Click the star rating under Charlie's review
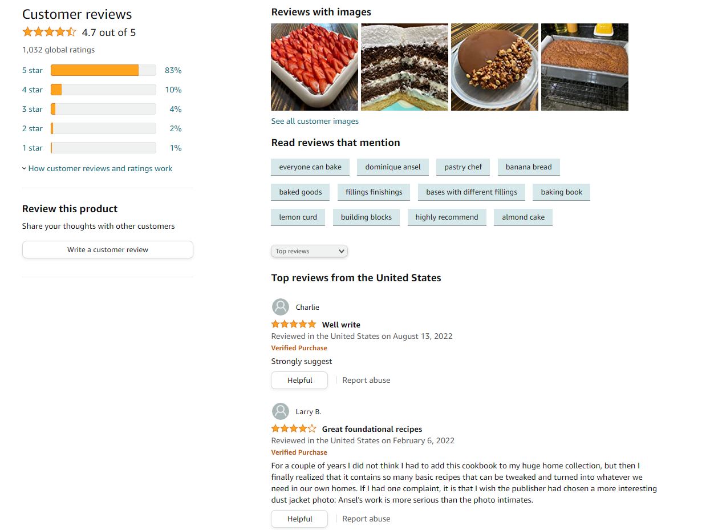This screenshot has height=530, width=706. point(293,323)
